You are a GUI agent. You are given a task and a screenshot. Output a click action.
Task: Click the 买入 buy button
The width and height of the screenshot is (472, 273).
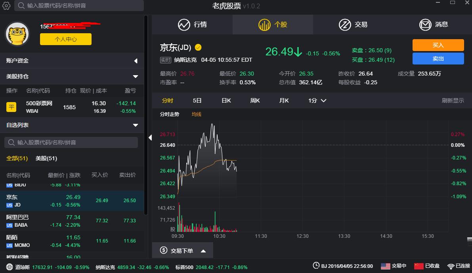(x=438, y=45)
